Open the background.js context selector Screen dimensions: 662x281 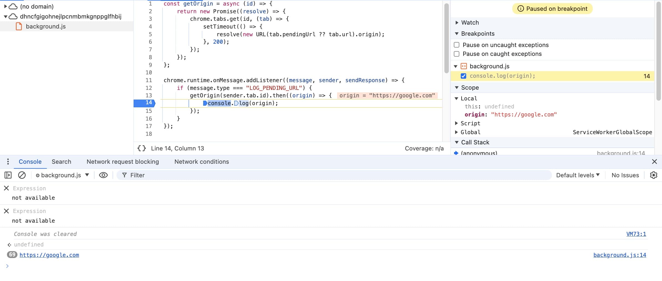tap(62, 175)
